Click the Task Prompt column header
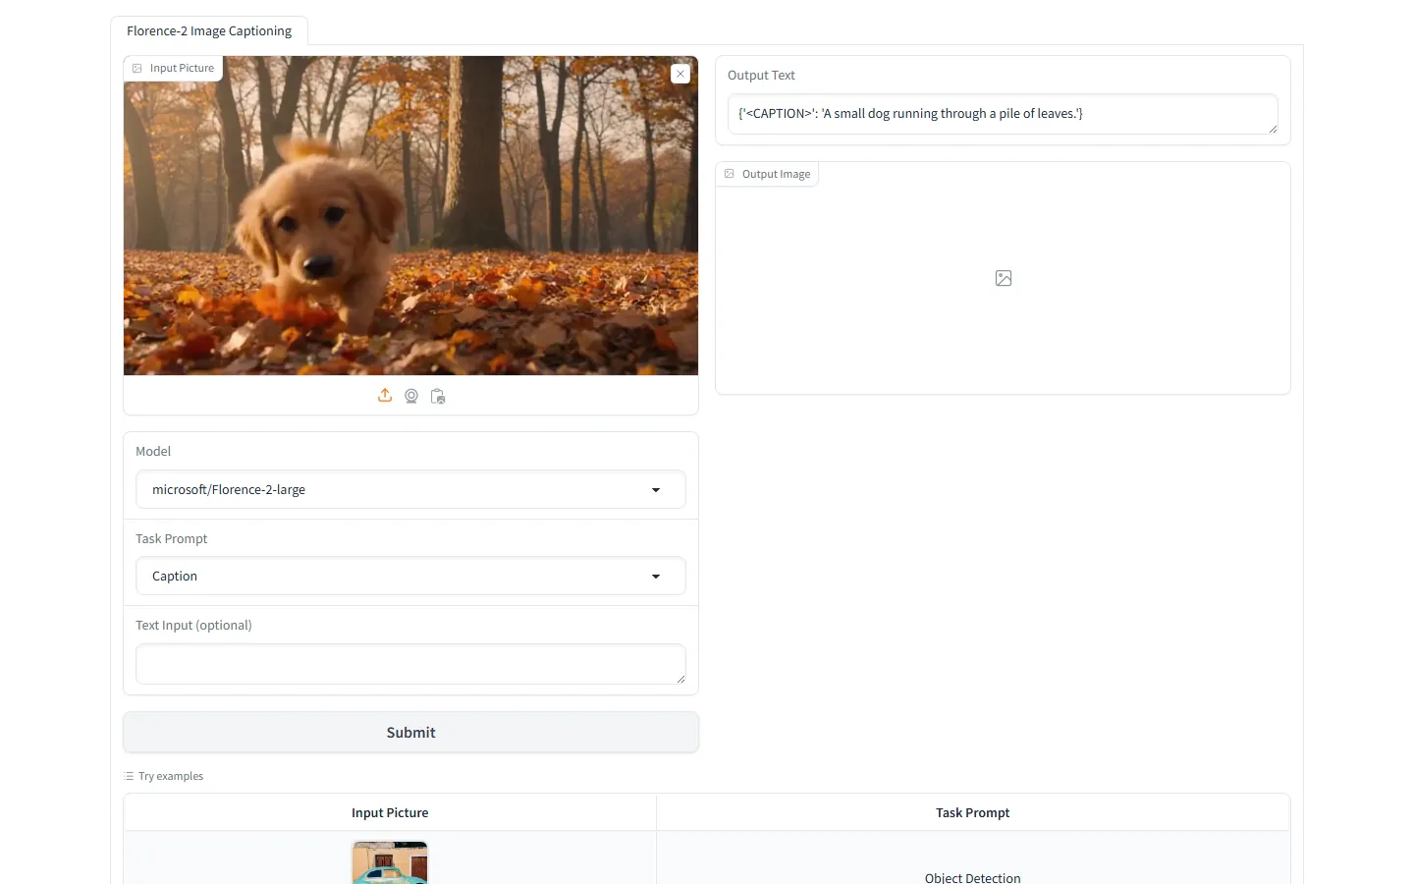The height and width of the screenshot is (884, 1414). pos(972,813)
